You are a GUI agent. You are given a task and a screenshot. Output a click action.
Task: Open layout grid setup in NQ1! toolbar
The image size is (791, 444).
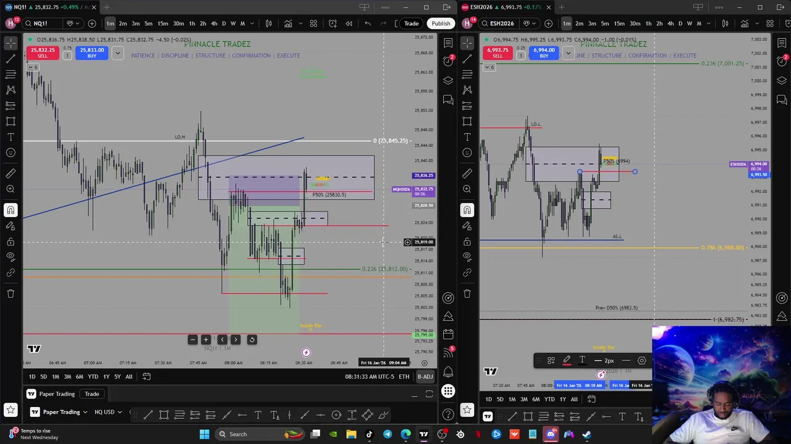[x=313, y=23]
